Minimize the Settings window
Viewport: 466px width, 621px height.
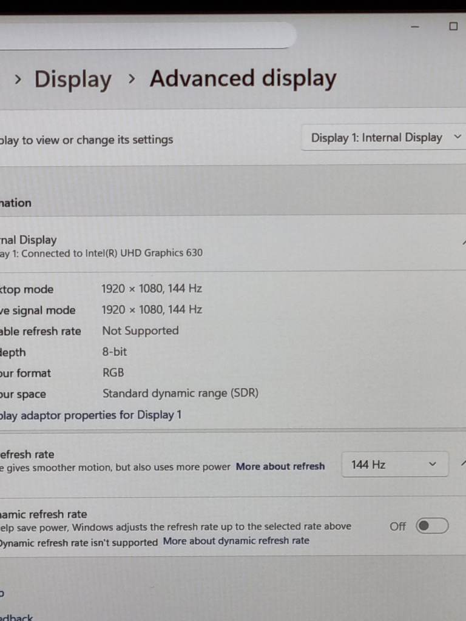[x=415, y=27]
